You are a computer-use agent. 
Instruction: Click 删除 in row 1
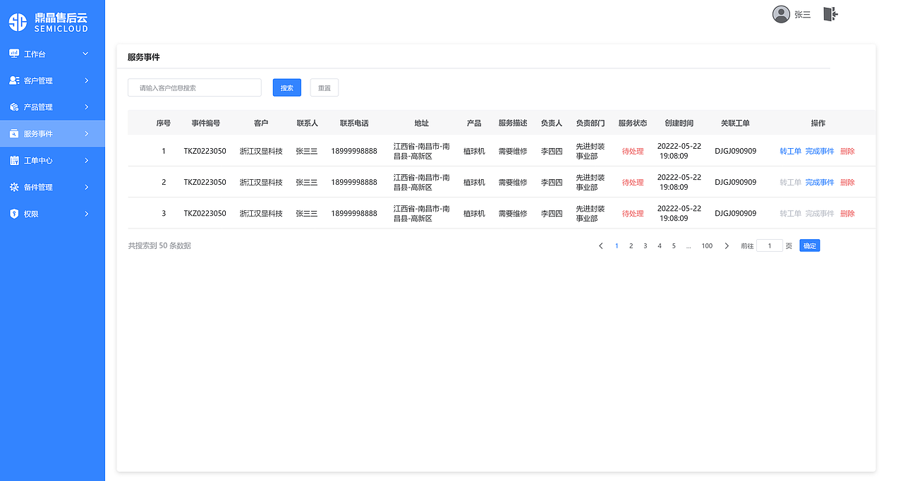pyautogui.click(x=847, y=151)
